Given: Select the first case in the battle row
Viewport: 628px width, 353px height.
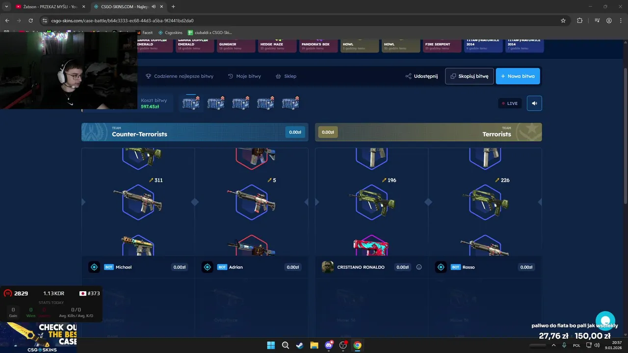Looking at the screenshot, I should pyautogui.click(x=191, y=103).
